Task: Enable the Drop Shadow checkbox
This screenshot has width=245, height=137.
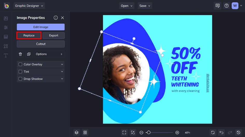Action: pyautogui.click(x=20, y=79)
